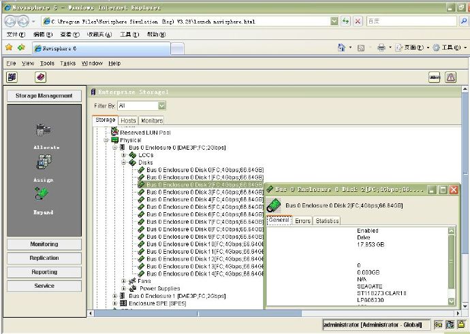Click disk dialog scroll down arrow
470x334 pixels.
[452, 301]
